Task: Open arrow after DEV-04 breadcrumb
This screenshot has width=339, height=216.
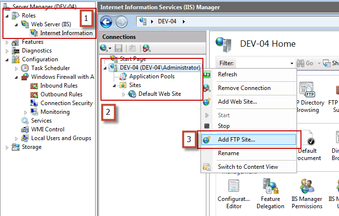Action: tap(183, 21)
